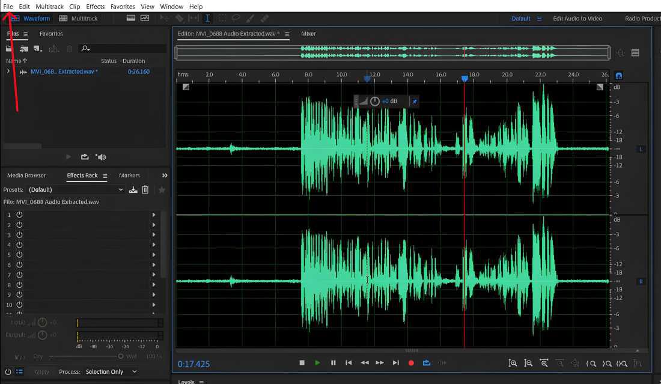Toggle the main effects rack power button
The width and height of the screenshot is (661, 384).
(8, 372)
